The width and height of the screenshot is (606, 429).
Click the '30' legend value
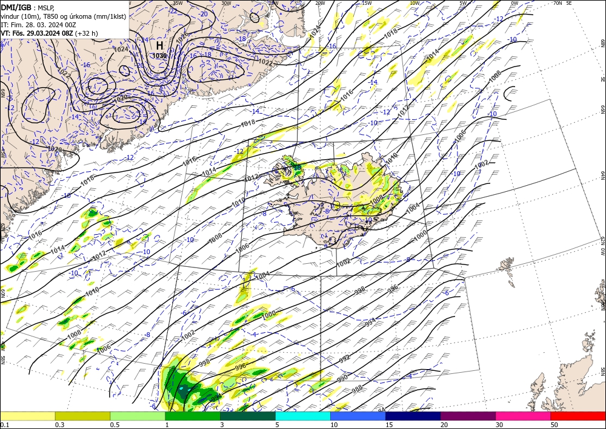coord(499,425)
